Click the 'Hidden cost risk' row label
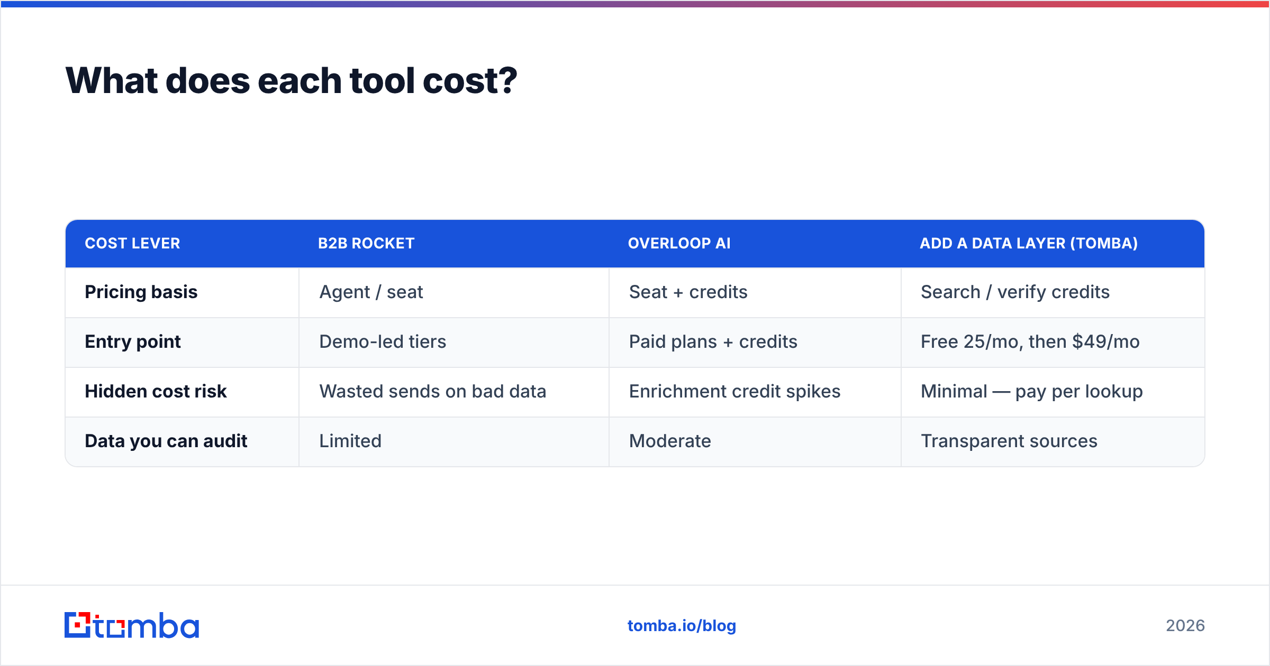The width and height of the screenshot is (1270, 666). [x=156, y=391]
